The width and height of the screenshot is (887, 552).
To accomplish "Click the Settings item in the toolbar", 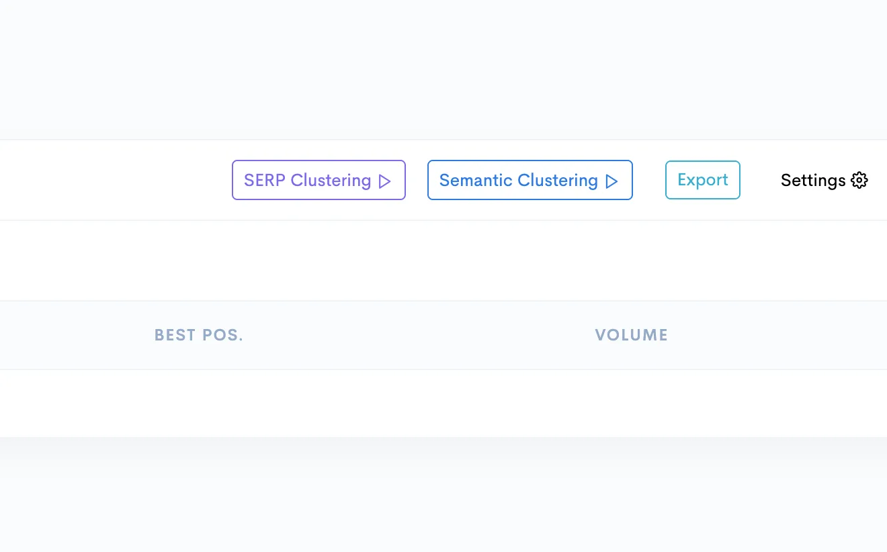I will pos(825,180).
